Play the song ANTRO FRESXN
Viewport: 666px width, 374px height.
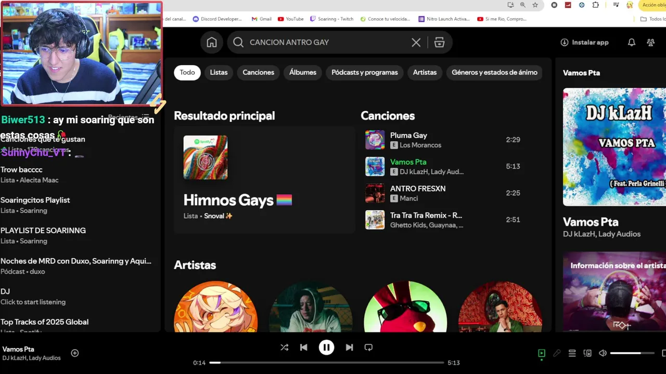pos(418,189)
